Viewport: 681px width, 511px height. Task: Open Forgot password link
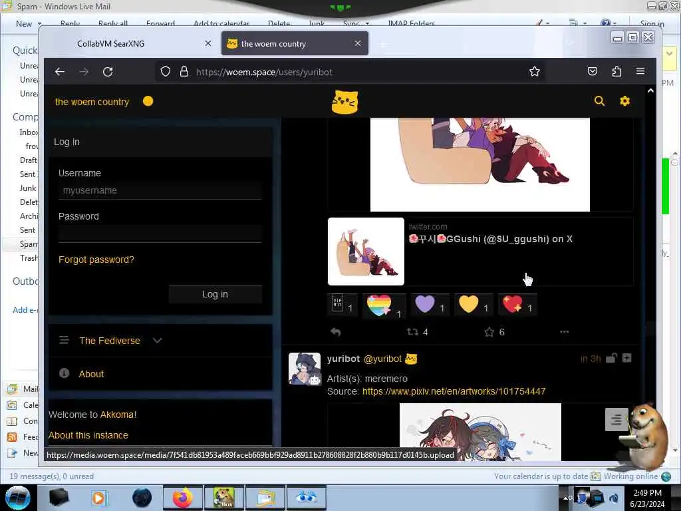tap(96, 259)
